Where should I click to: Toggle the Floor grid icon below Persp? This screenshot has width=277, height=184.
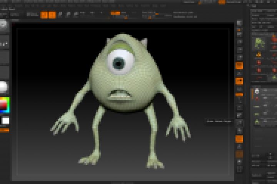click(x=239, y=74)
